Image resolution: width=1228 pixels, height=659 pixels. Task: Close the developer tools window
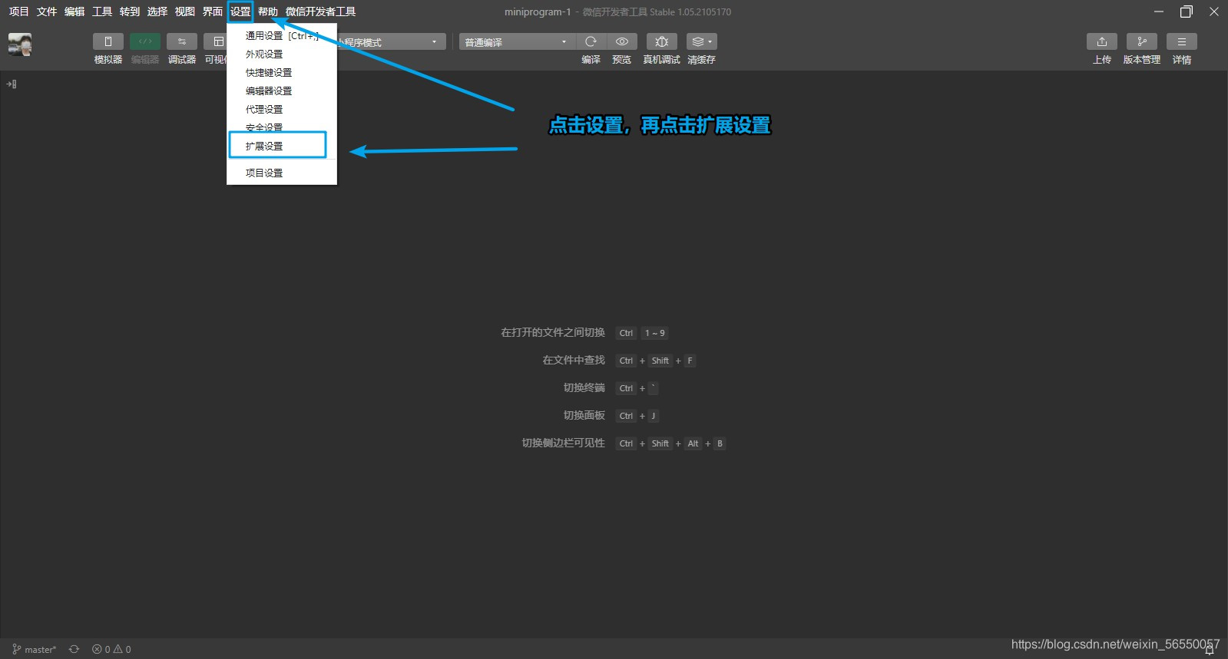pyautogui.click(x=1214, y=12)
